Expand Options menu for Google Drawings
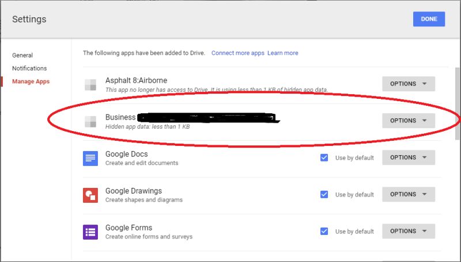This screenshot has width=461, height=262. click(409, 194)
